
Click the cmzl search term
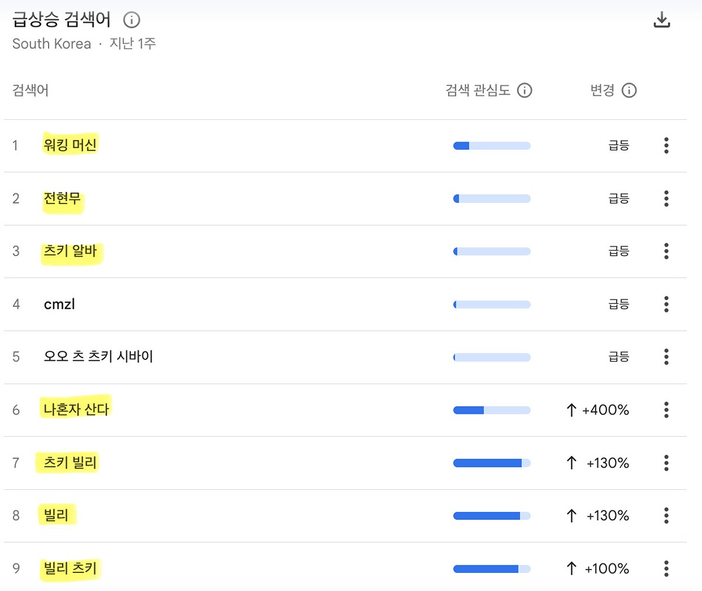(59, 304)
